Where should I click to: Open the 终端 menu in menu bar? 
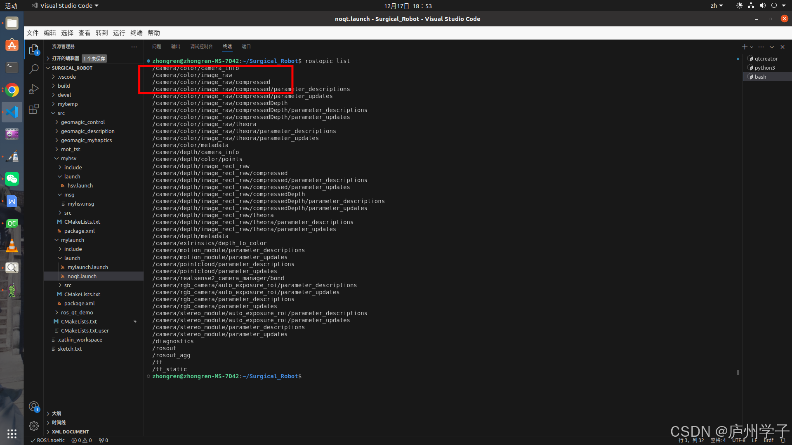click(136, 33)
